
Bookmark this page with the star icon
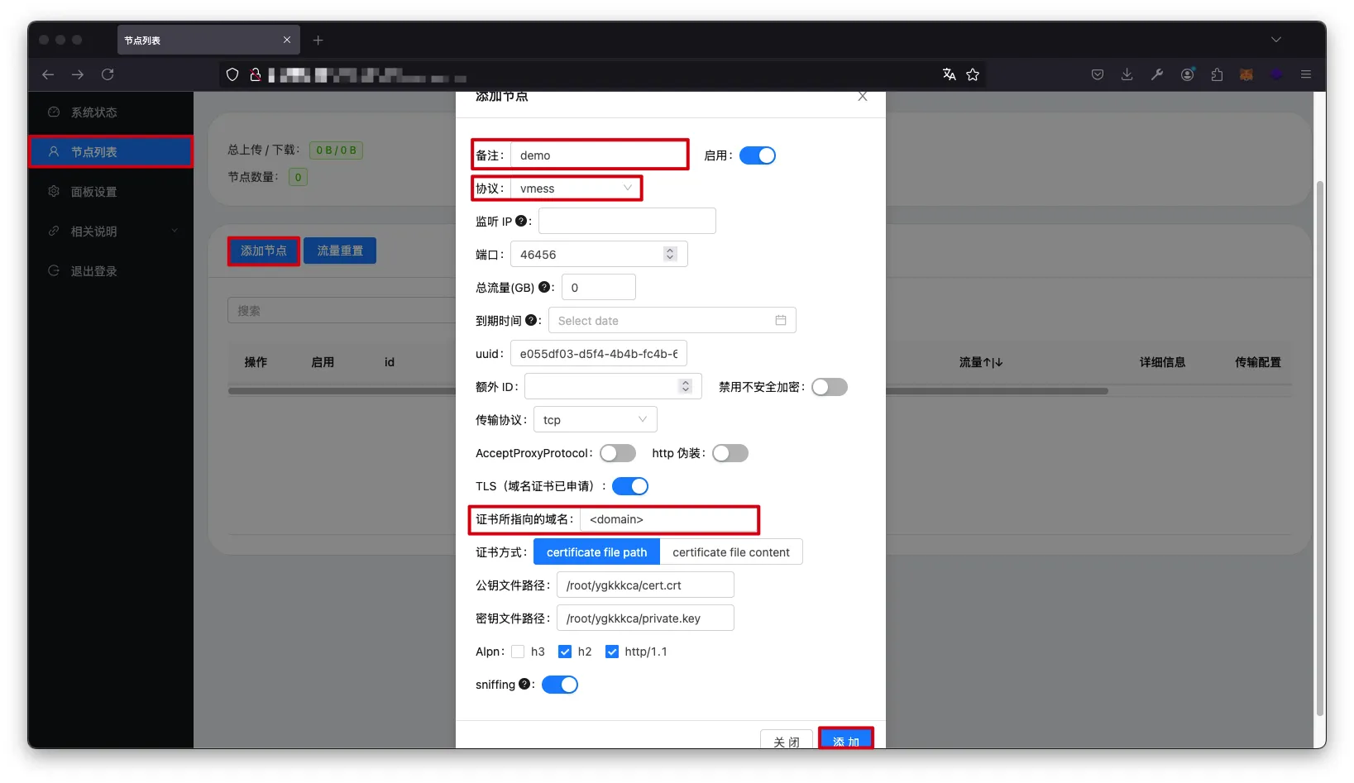tap(973, 74)
